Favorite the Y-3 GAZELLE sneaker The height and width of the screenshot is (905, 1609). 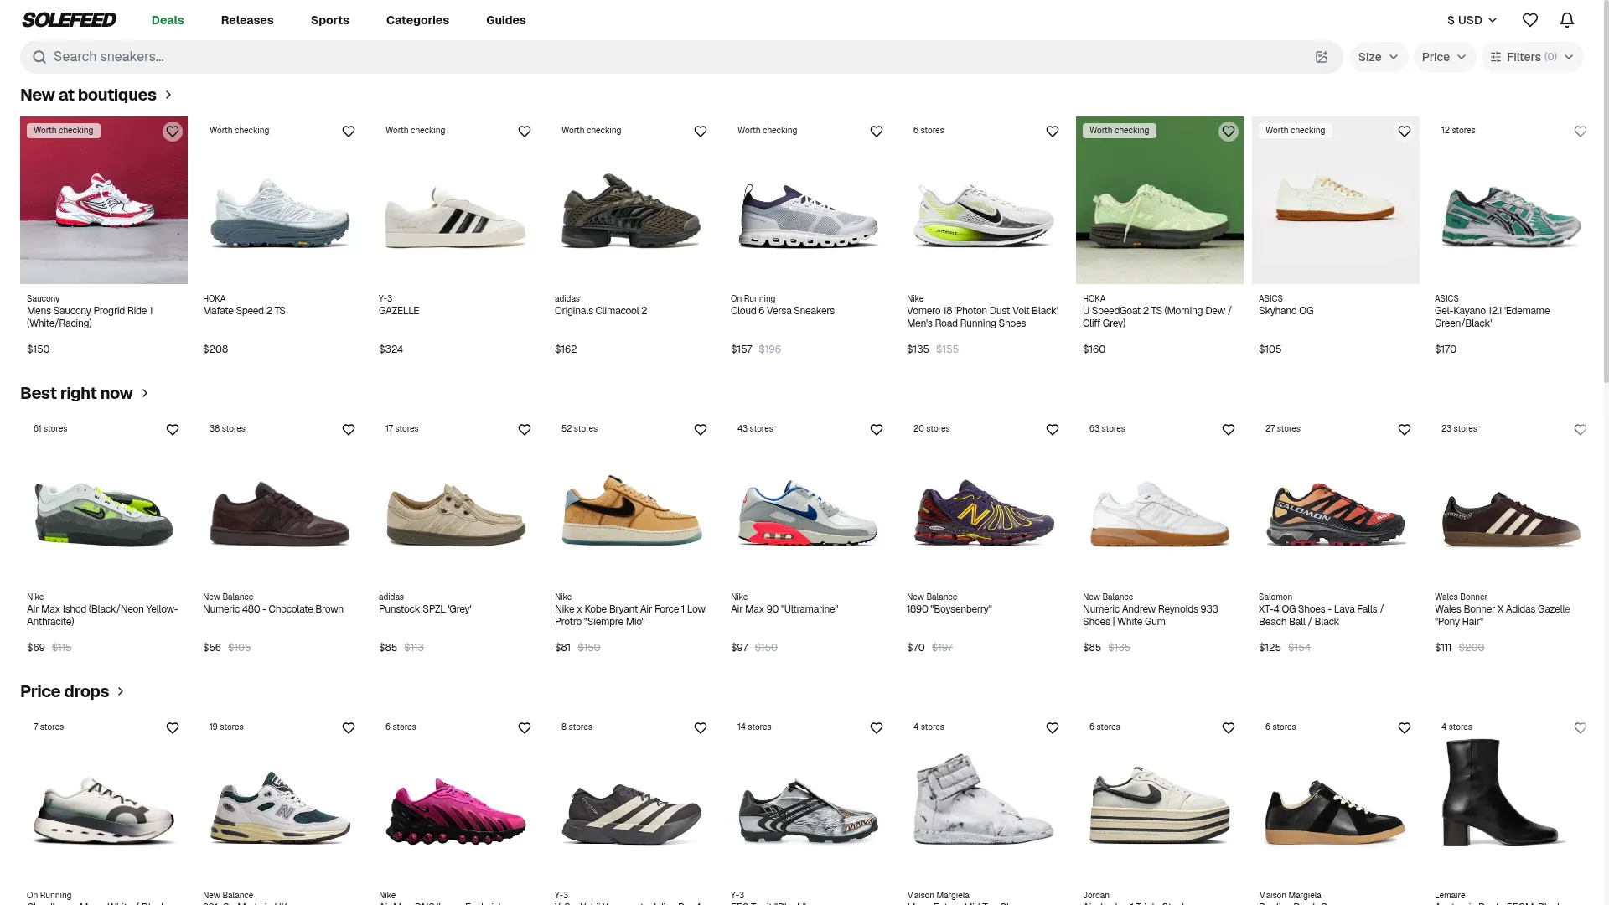pyautogui.click(x=525, y=132)
